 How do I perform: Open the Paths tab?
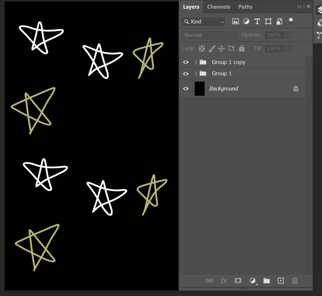coord(245,7)
